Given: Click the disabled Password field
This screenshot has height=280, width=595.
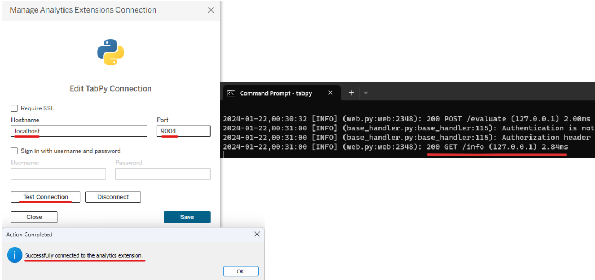Looking at the screenshot, I should pyautogui.click(x=163, y=174).
